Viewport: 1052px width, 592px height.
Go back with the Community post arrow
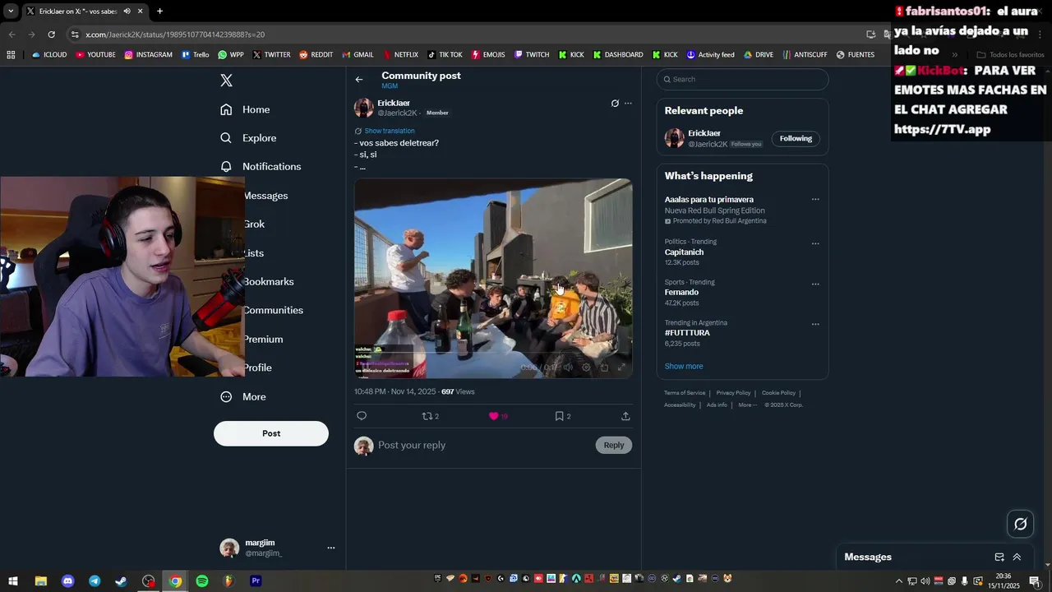coord(359,80)
